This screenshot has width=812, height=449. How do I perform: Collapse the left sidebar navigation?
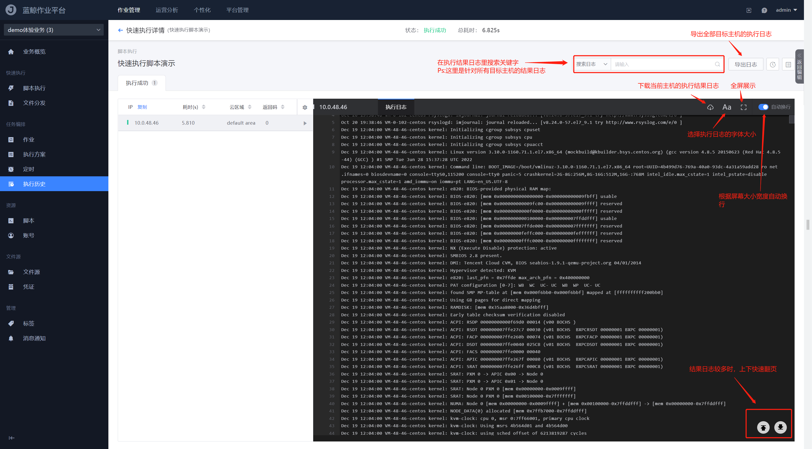(11, 438)
